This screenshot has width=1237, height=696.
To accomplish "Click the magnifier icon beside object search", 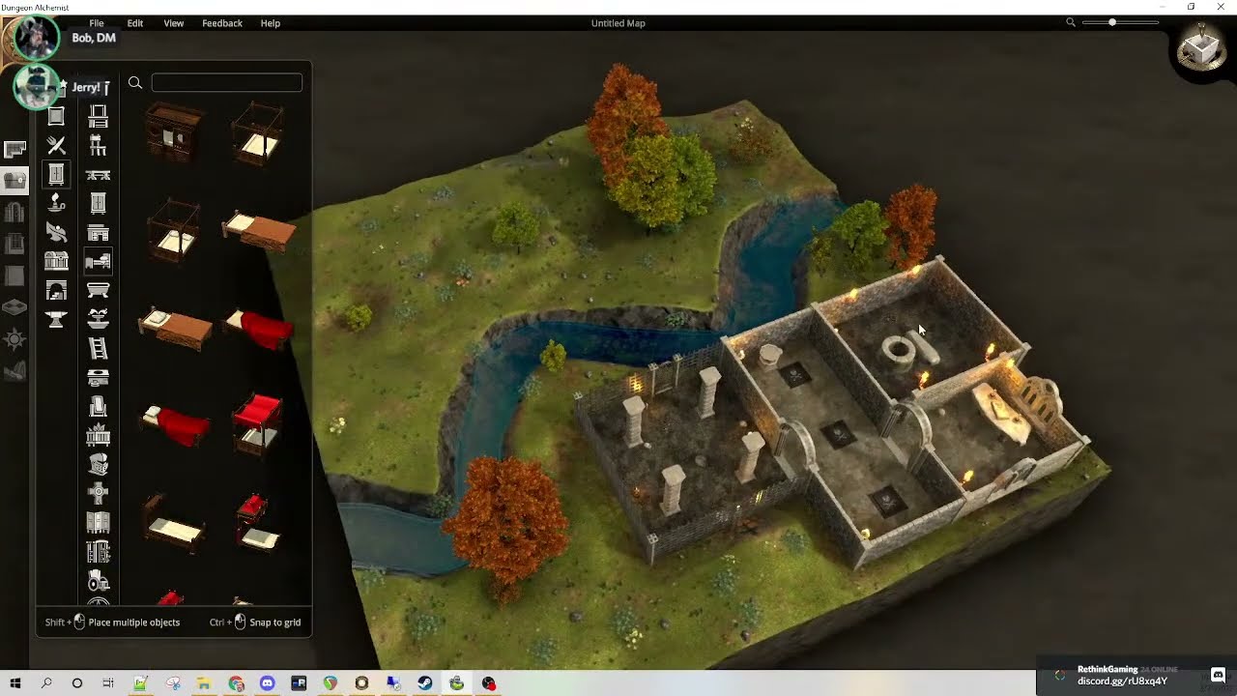I will (135, 83).
